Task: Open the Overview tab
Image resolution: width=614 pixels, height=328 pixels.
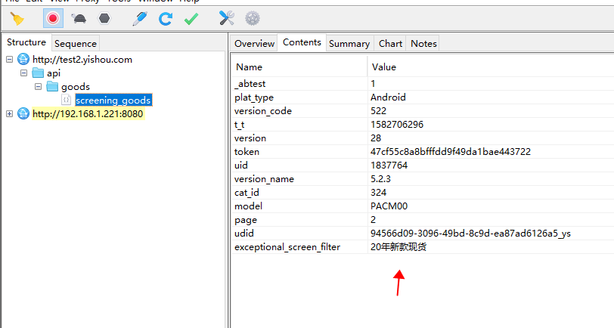Action: (x=254, y=43)
